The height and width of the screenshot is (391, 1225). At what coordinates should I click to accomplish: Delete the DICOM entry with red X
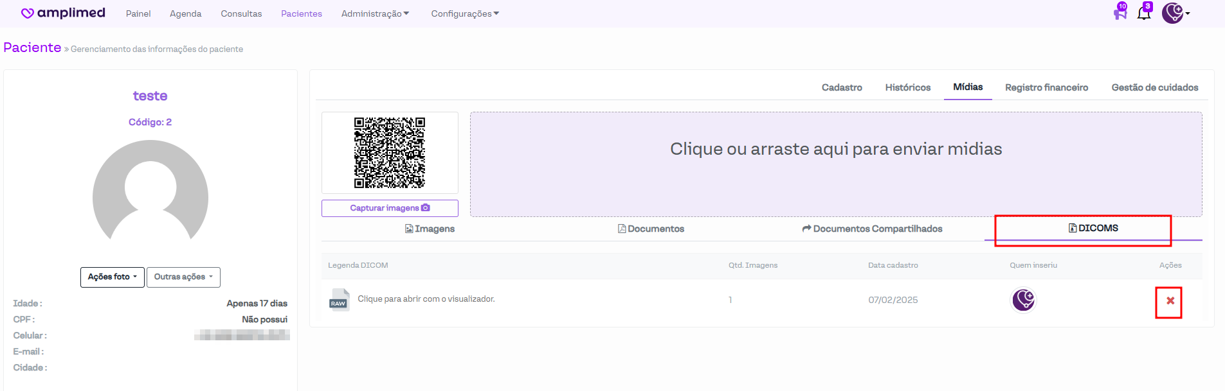tap(1170, 300)
